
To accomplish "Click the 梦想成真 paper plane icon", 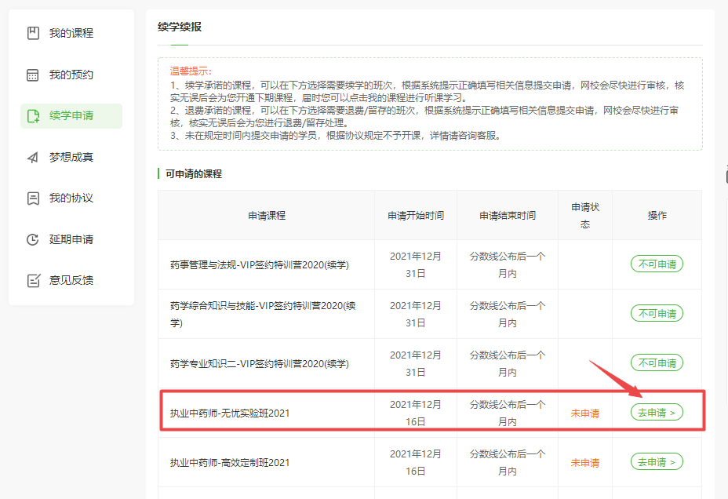I will click(33, 157).
